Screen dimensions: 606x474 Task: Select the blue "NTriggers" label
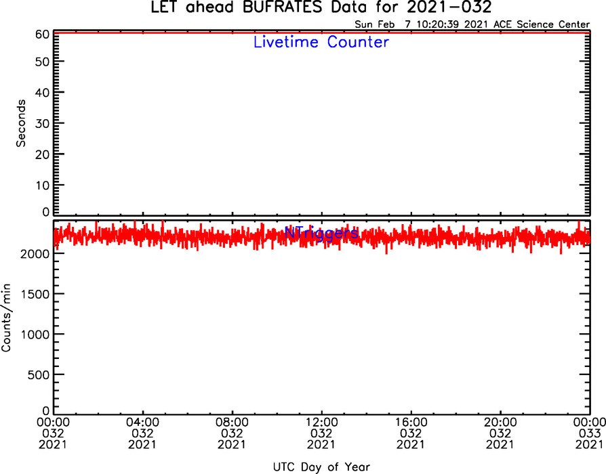click(x=321, y=233)
